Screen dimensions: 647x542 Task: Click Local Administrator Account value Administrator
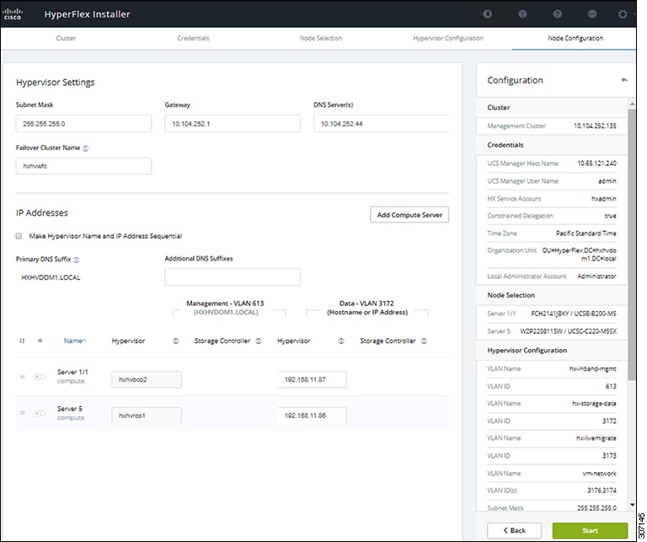596,276
